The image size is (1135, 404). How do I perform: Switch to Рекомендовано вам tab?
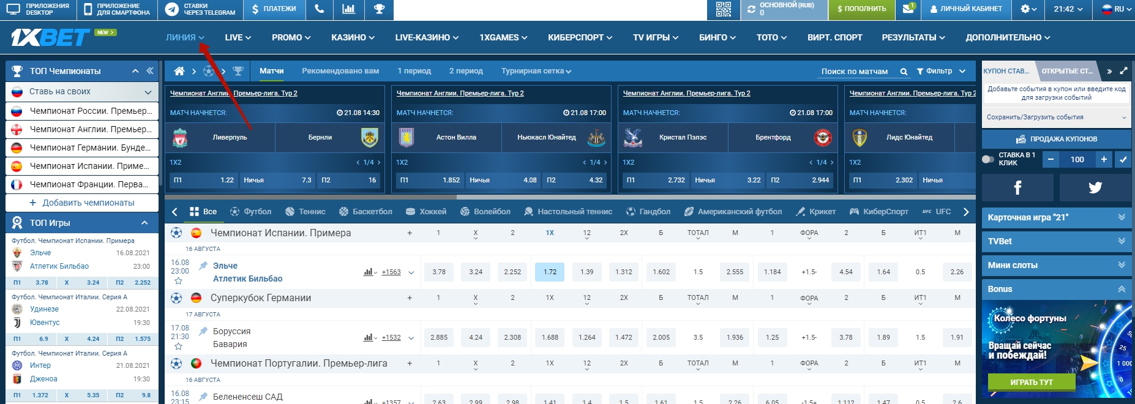click(340, 71)
